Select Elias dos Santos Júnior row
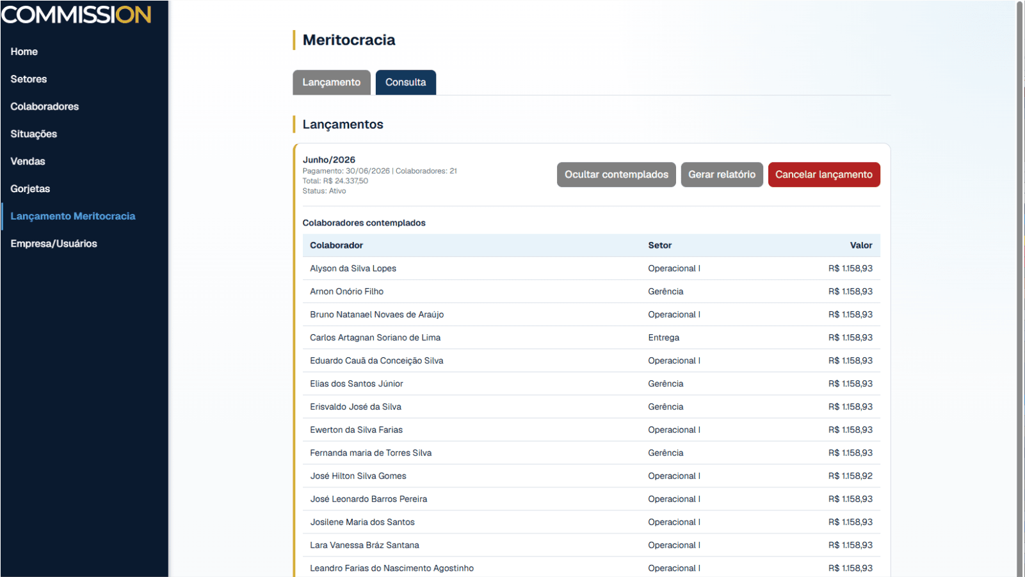 coord(592,384)
